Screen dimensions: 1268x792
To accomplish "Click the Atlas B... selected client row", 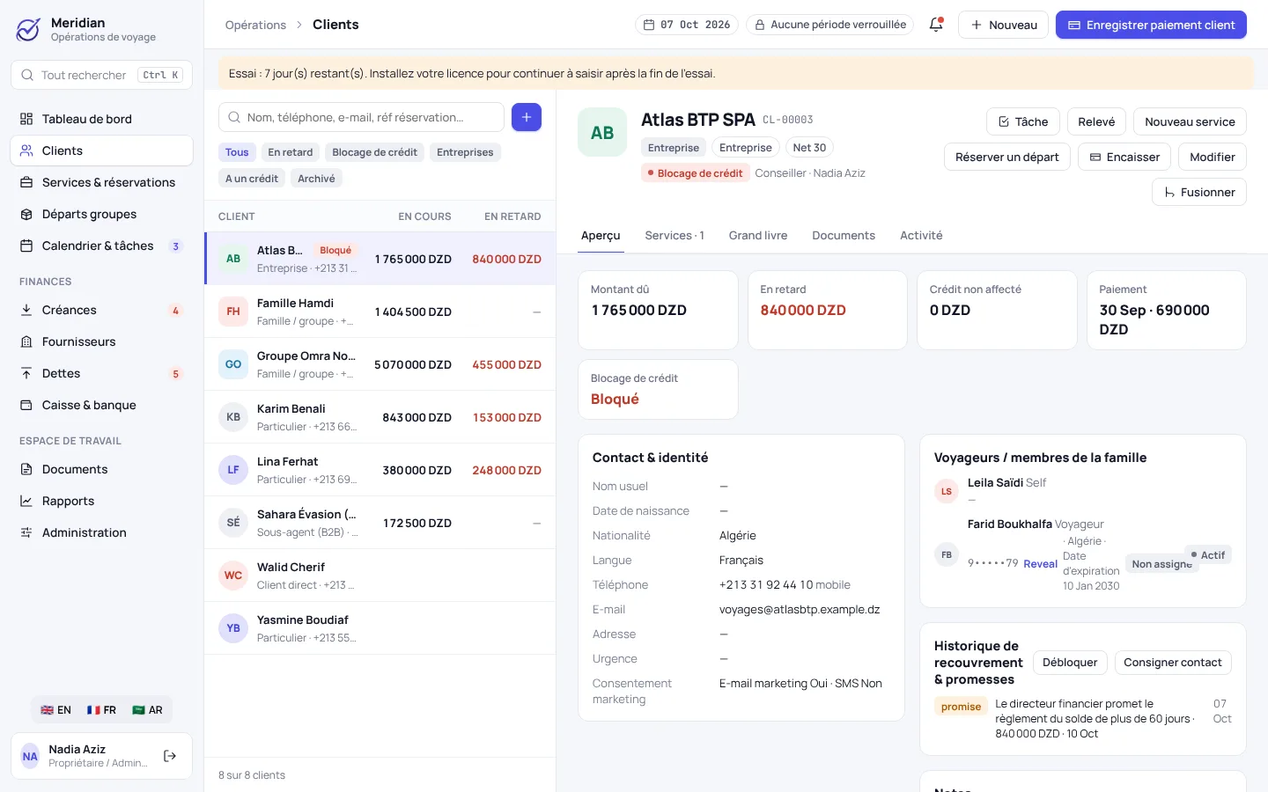I will (380, 259).
